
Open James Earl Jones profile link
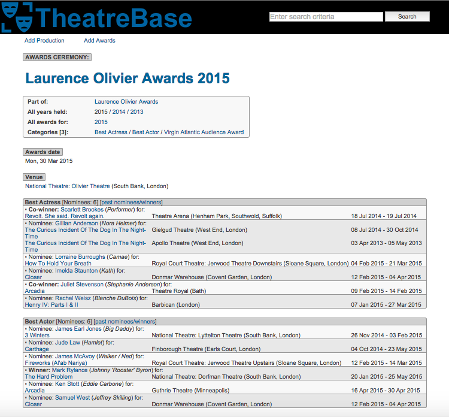pos(78,329)
